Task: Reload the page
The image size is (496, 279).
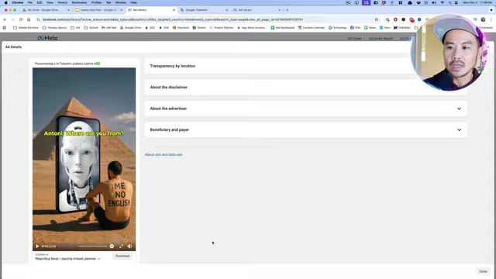Action: point(21,19)
